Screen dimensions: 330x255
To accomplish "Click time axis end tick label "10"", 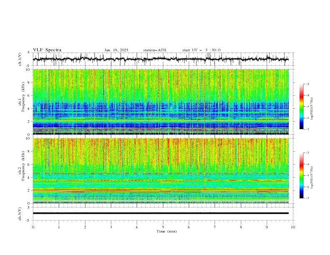I will [293, 227].
